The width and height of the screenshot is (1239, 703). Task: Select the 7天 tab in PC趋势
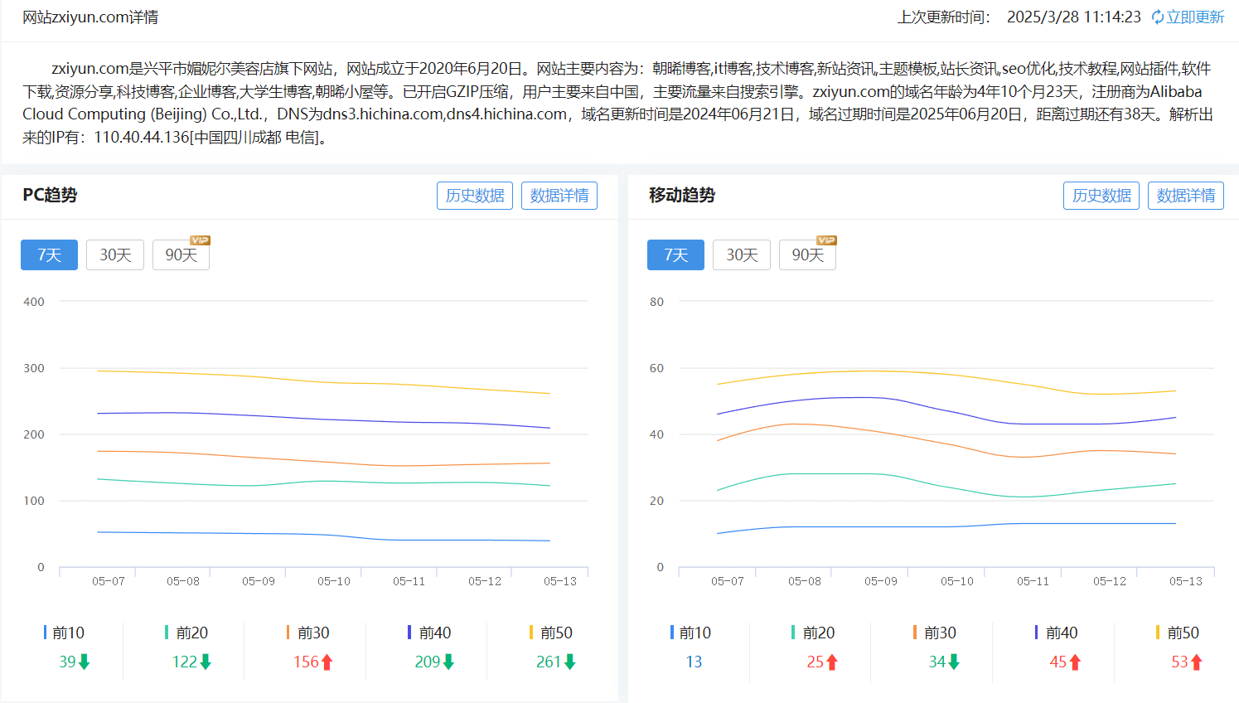[x=49, y=255]
